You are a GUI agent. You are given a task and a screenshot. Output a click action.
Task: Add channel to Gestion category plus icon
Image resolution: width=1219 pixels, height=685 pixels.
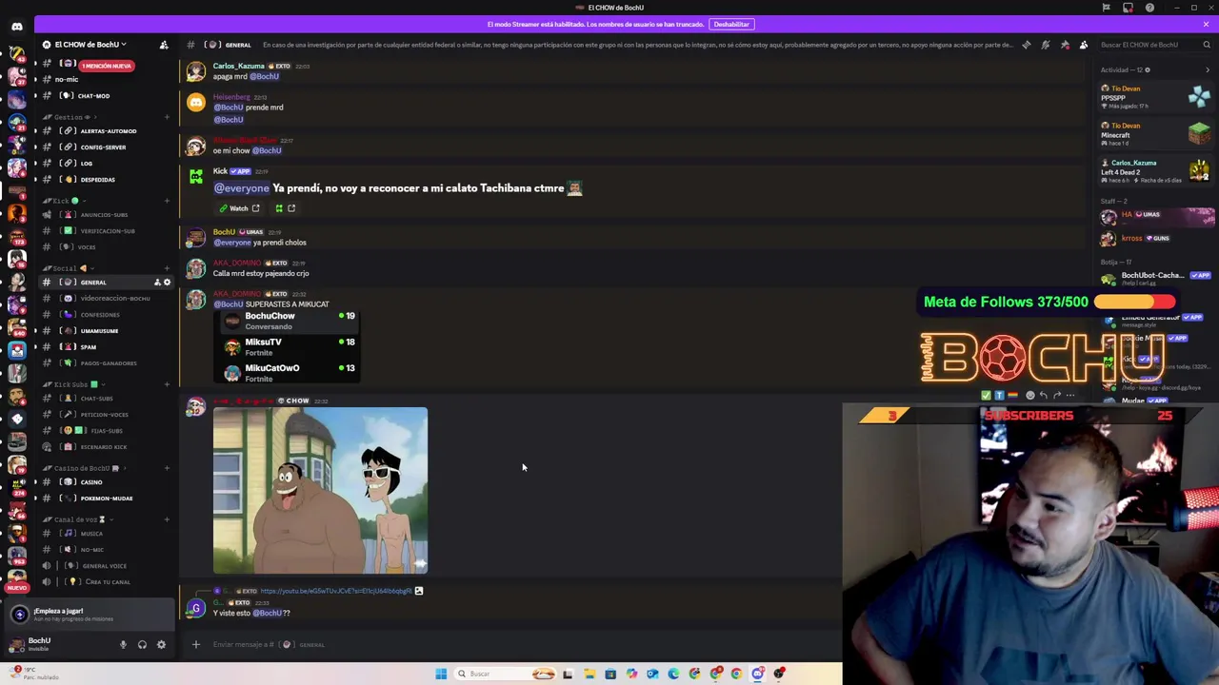[167, 117]
